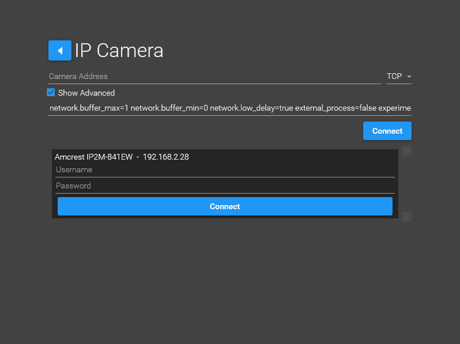This screenshot has width=460, height=344.
Task: Click the scroll down arrow beside camera list
Action: (x=406, y=217)
